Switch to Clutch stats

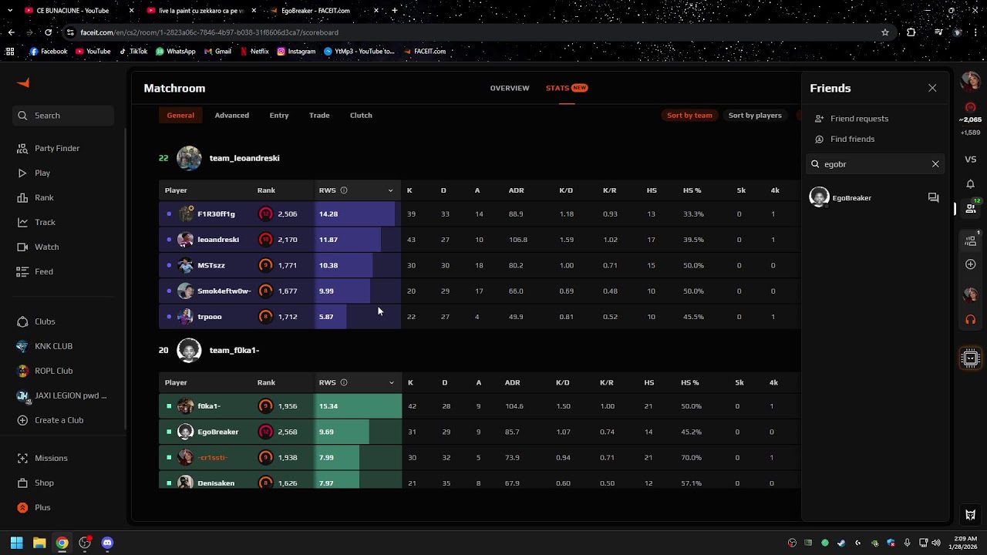(x=361, y=116)
